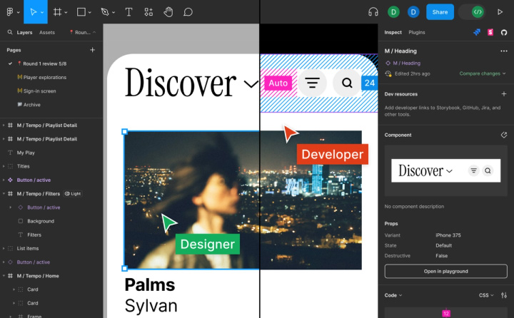Add a dev resource link

[504, 94]
